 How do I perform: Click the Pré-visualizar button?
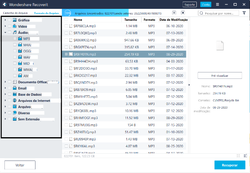(x=220, y=76)
